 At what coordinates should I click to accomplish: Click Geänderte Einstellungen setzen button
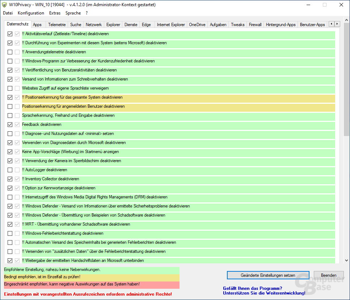click(268, 275)
